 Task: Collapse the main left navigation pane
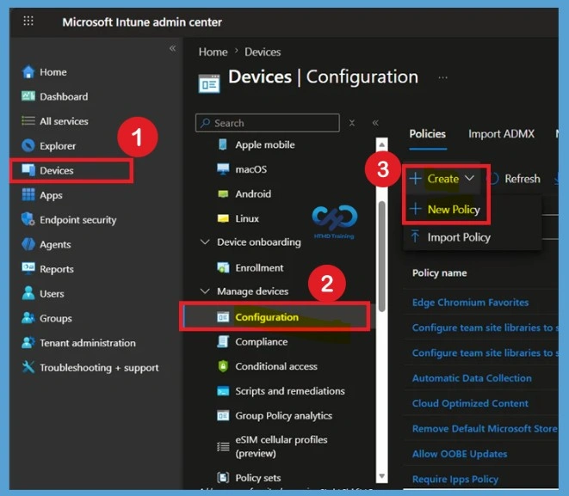[173, 48]
